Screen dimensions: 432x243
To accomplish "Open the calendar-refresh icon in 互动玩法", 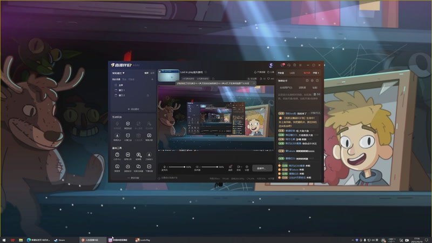I will pos(149,137).
